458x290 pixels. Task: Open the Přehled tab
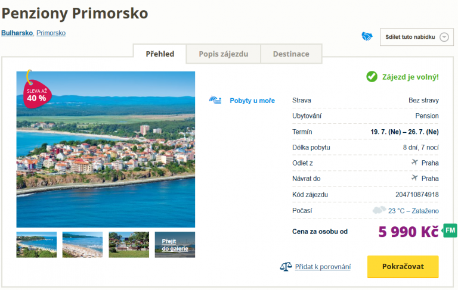click(x=160, y=54)
